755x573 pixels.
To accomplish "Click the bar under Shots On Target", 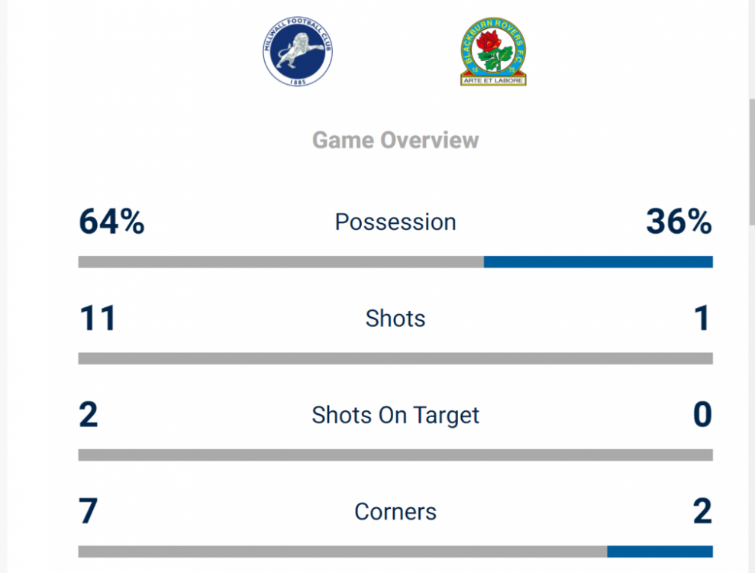I will [395, 455].
